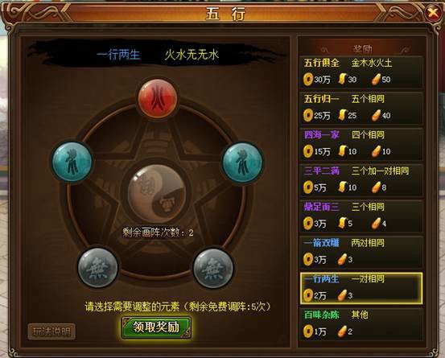Click the highlighted 一行两生 reward row
Viewport: 445px width, 358px height.
tap(361, 288)
